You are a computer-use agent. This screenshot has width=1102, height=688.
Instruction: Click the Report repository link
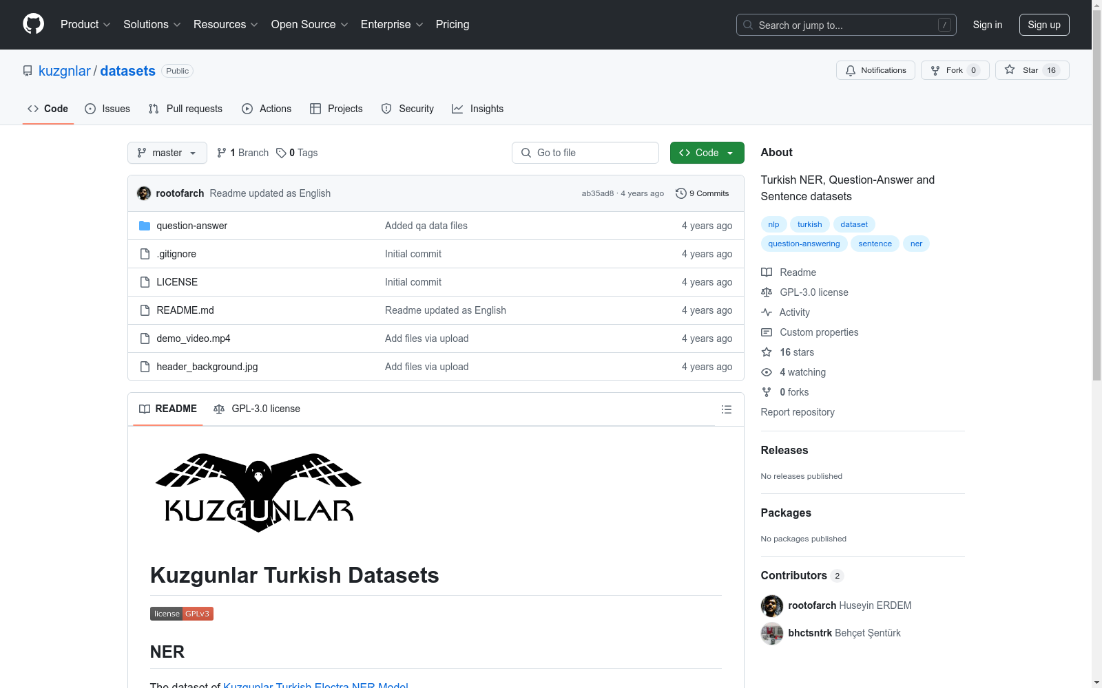[798, 412]
